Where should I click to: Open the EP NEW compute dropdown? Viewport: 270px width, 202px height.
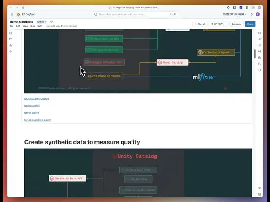coord(219,24)
